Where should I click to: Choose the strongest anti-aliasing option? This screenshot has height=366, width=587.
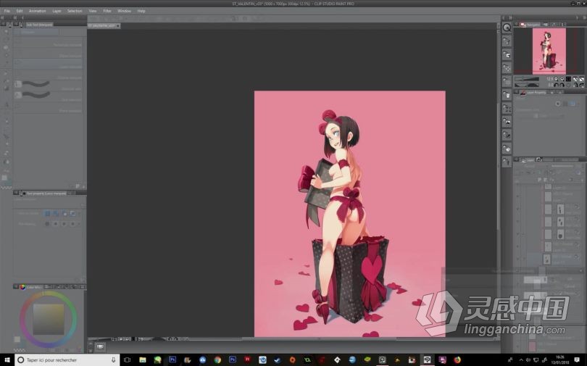(x=72, y=224)
